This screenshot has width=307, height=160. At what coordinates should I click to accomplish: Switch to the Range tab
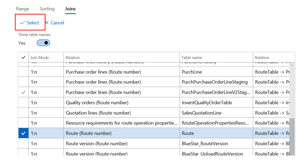point(23,9)
